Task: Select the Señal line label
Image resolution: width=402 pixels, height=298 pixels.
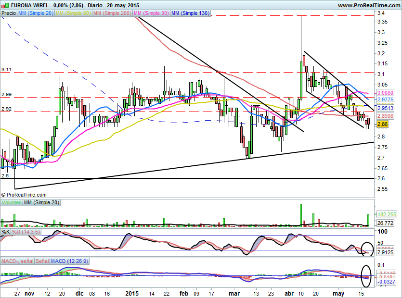Action: pos(42,261)
